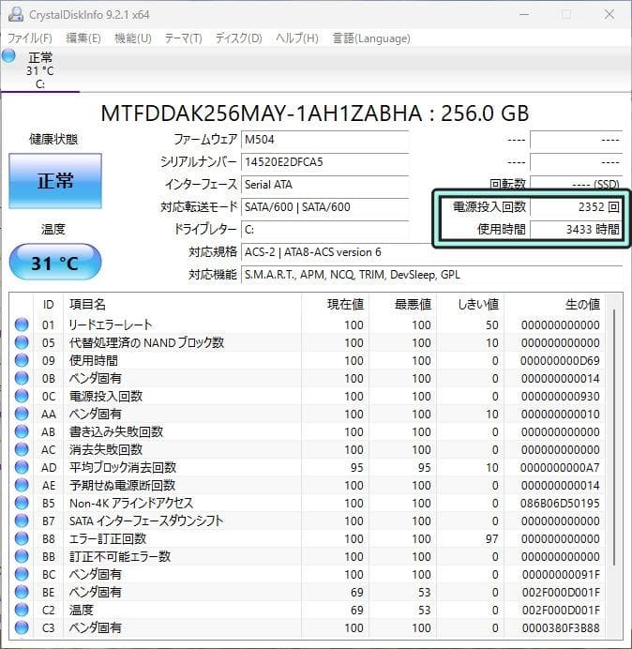Viewport: 632px width, 649px height.
Task: Click raw value 000000000D69
Action: pos(560,361)
